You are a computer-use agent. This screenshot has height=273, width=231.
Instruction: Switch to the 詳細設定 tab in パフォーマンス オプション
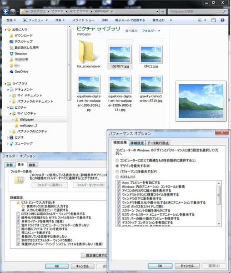point(137,143)
